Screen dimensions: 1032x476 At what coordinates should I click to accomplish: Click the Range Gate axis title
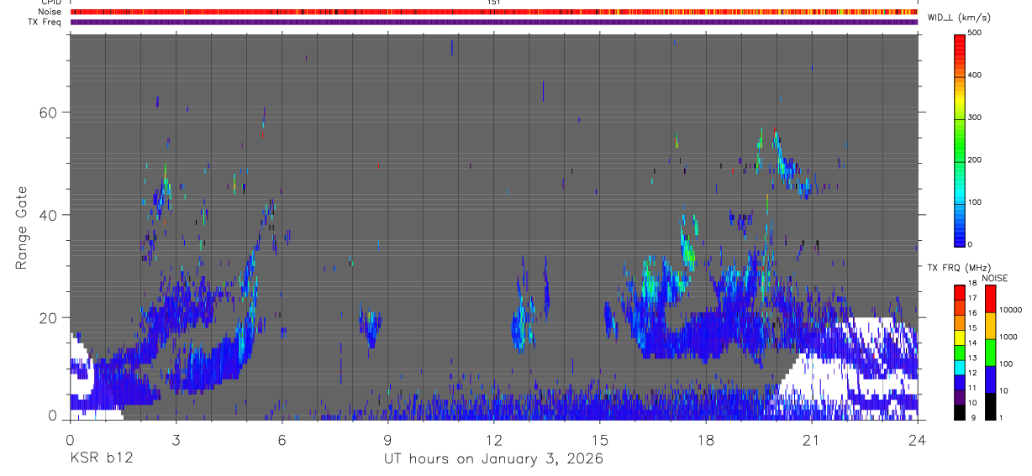point(21,228)
